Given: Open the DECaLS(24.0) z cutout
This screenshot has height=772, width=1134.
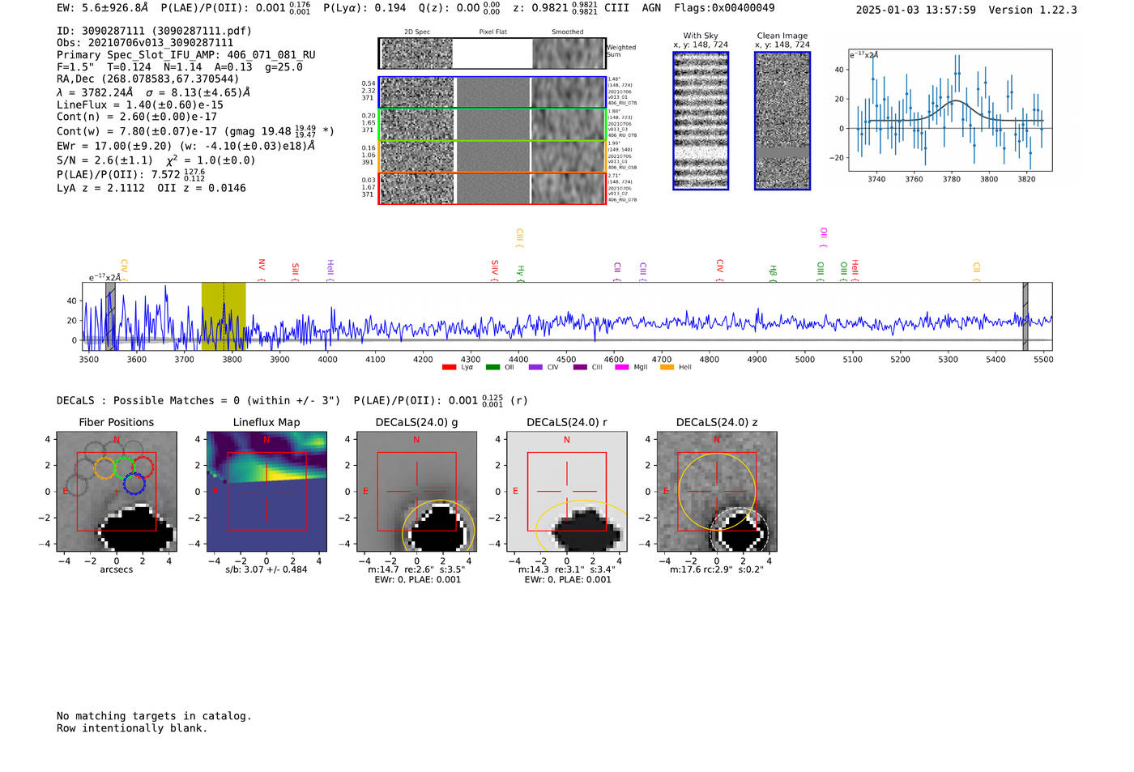Looking at the screenshot, I should pyautogui.click(x=717, y=492).
